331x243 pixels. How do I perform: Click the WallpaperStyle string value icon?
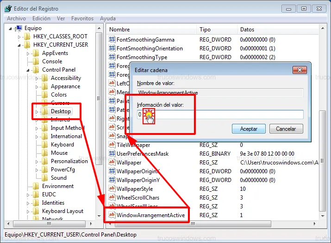coord(112,189)
